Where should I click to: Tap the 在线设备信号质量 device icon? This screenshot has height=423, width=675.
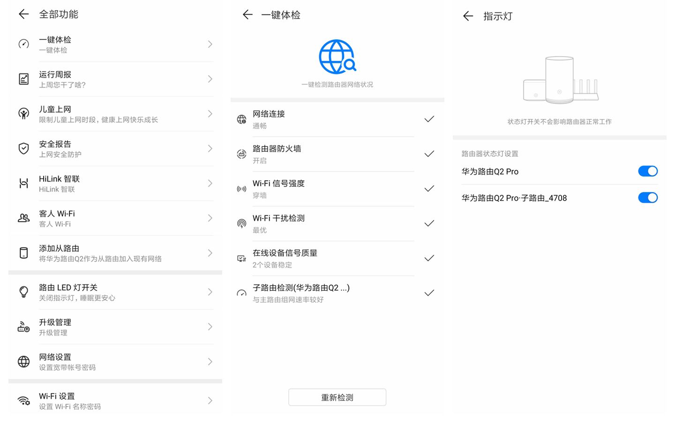(x=241, y=258)
